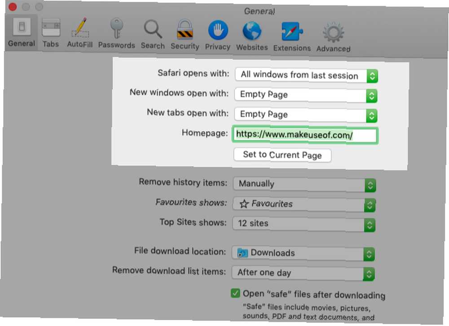Screen dimensions: 449x326
Task: Expand the Safari opens with dropdown
Action: point(306,75)
